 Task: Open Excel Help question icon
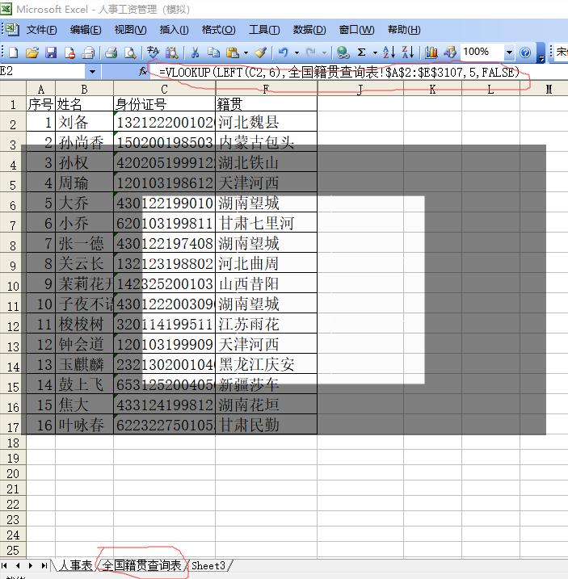pyautogui.click(x=525, y=52)
